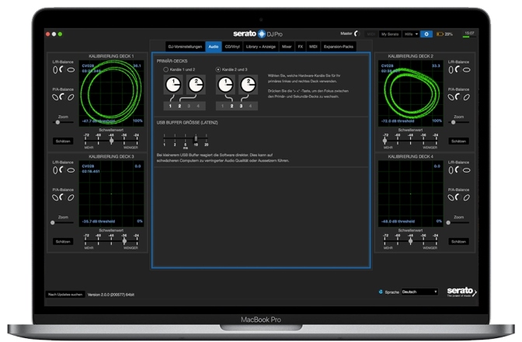Open settings via the blue gear icon

(x=426, y=34)
